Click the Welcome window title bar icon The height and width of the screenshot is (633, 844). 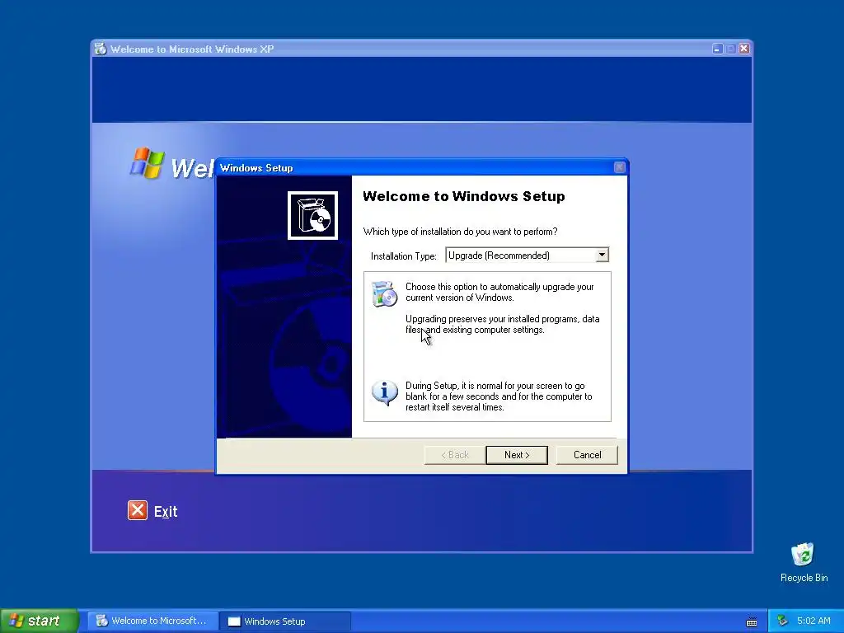[x=100, y=49]
